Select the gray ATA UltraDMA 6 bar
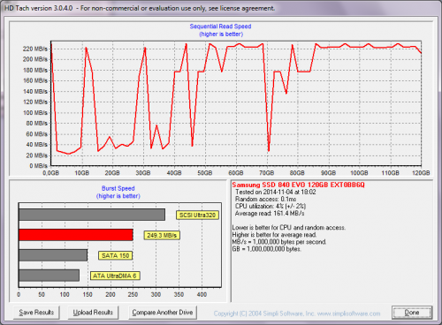 [49, 276]
